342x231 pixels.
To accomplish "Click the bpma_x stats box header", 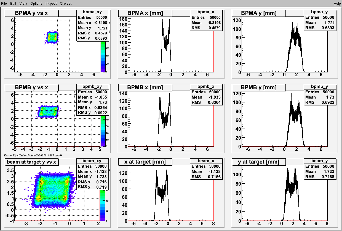I will [x=206, y=12].
